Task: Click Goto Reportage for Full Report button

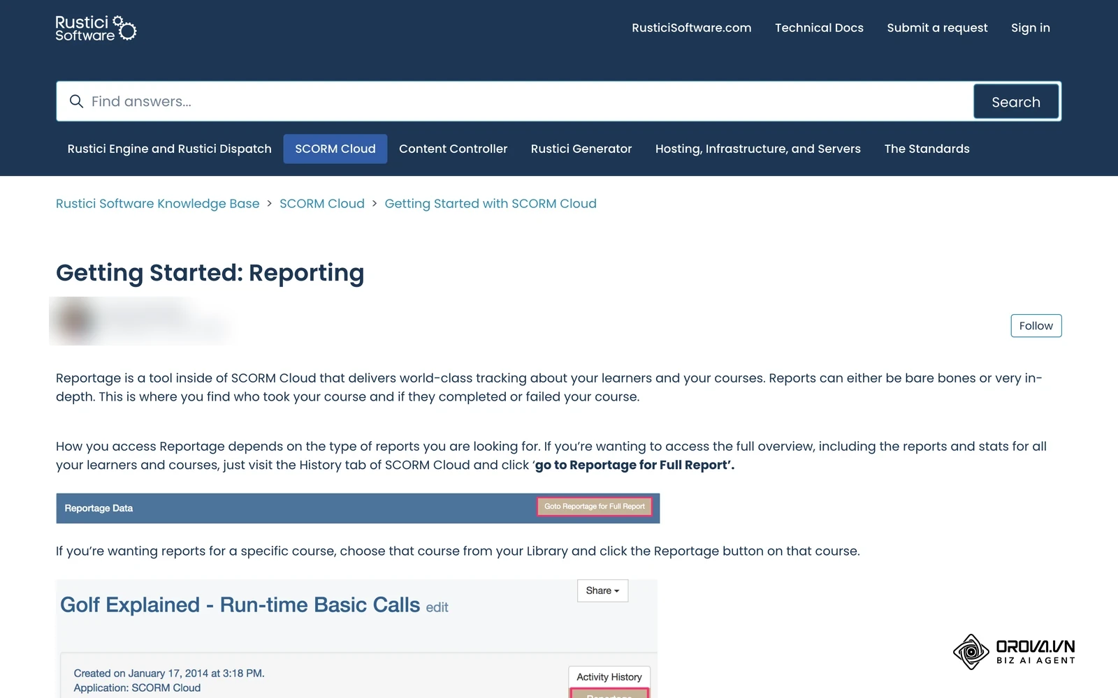Action: (x=595, y=507)
